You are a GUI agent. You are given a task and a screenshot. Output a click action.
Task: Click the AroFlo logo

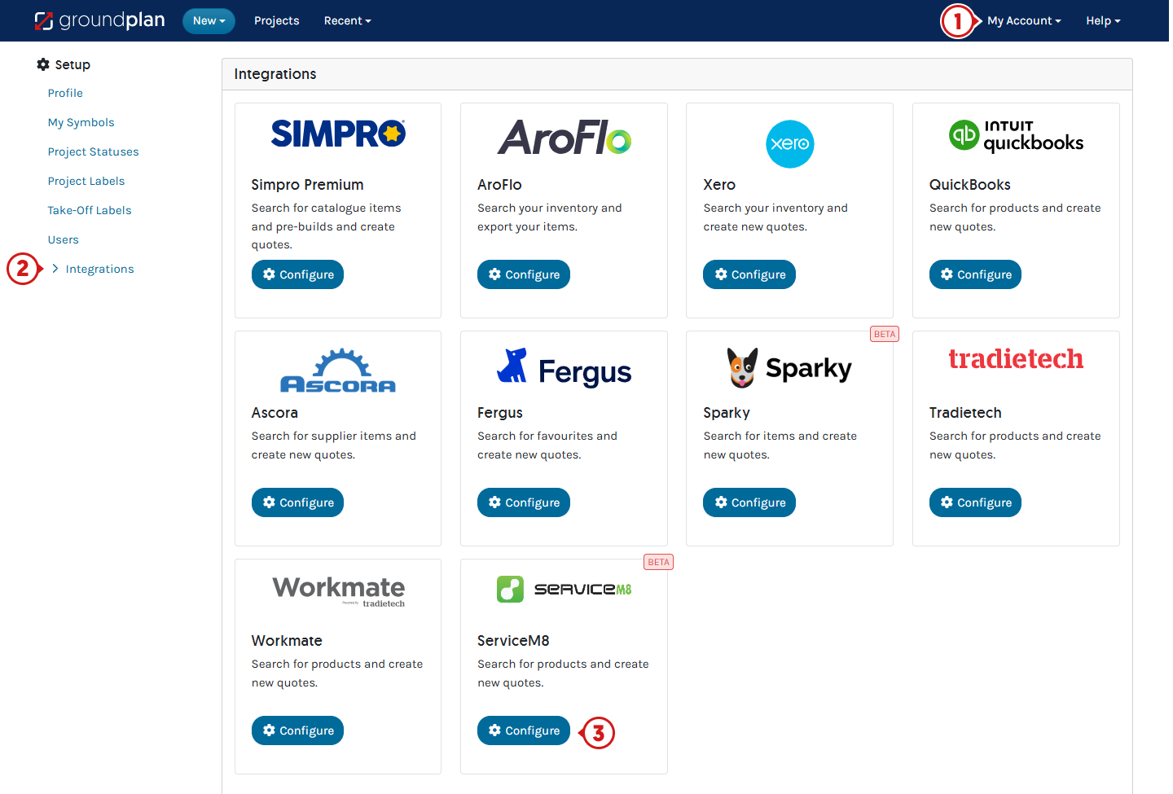565,138
